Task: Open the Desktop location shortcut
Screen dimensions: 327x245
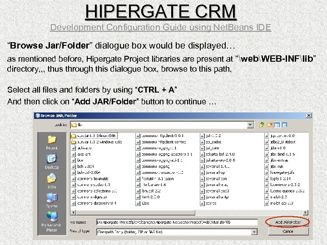Action: click(x=52, y=162)
